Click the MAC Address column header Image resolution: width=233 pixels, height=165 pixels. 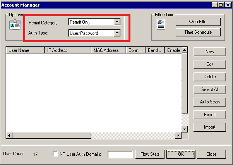coord(108,50)
